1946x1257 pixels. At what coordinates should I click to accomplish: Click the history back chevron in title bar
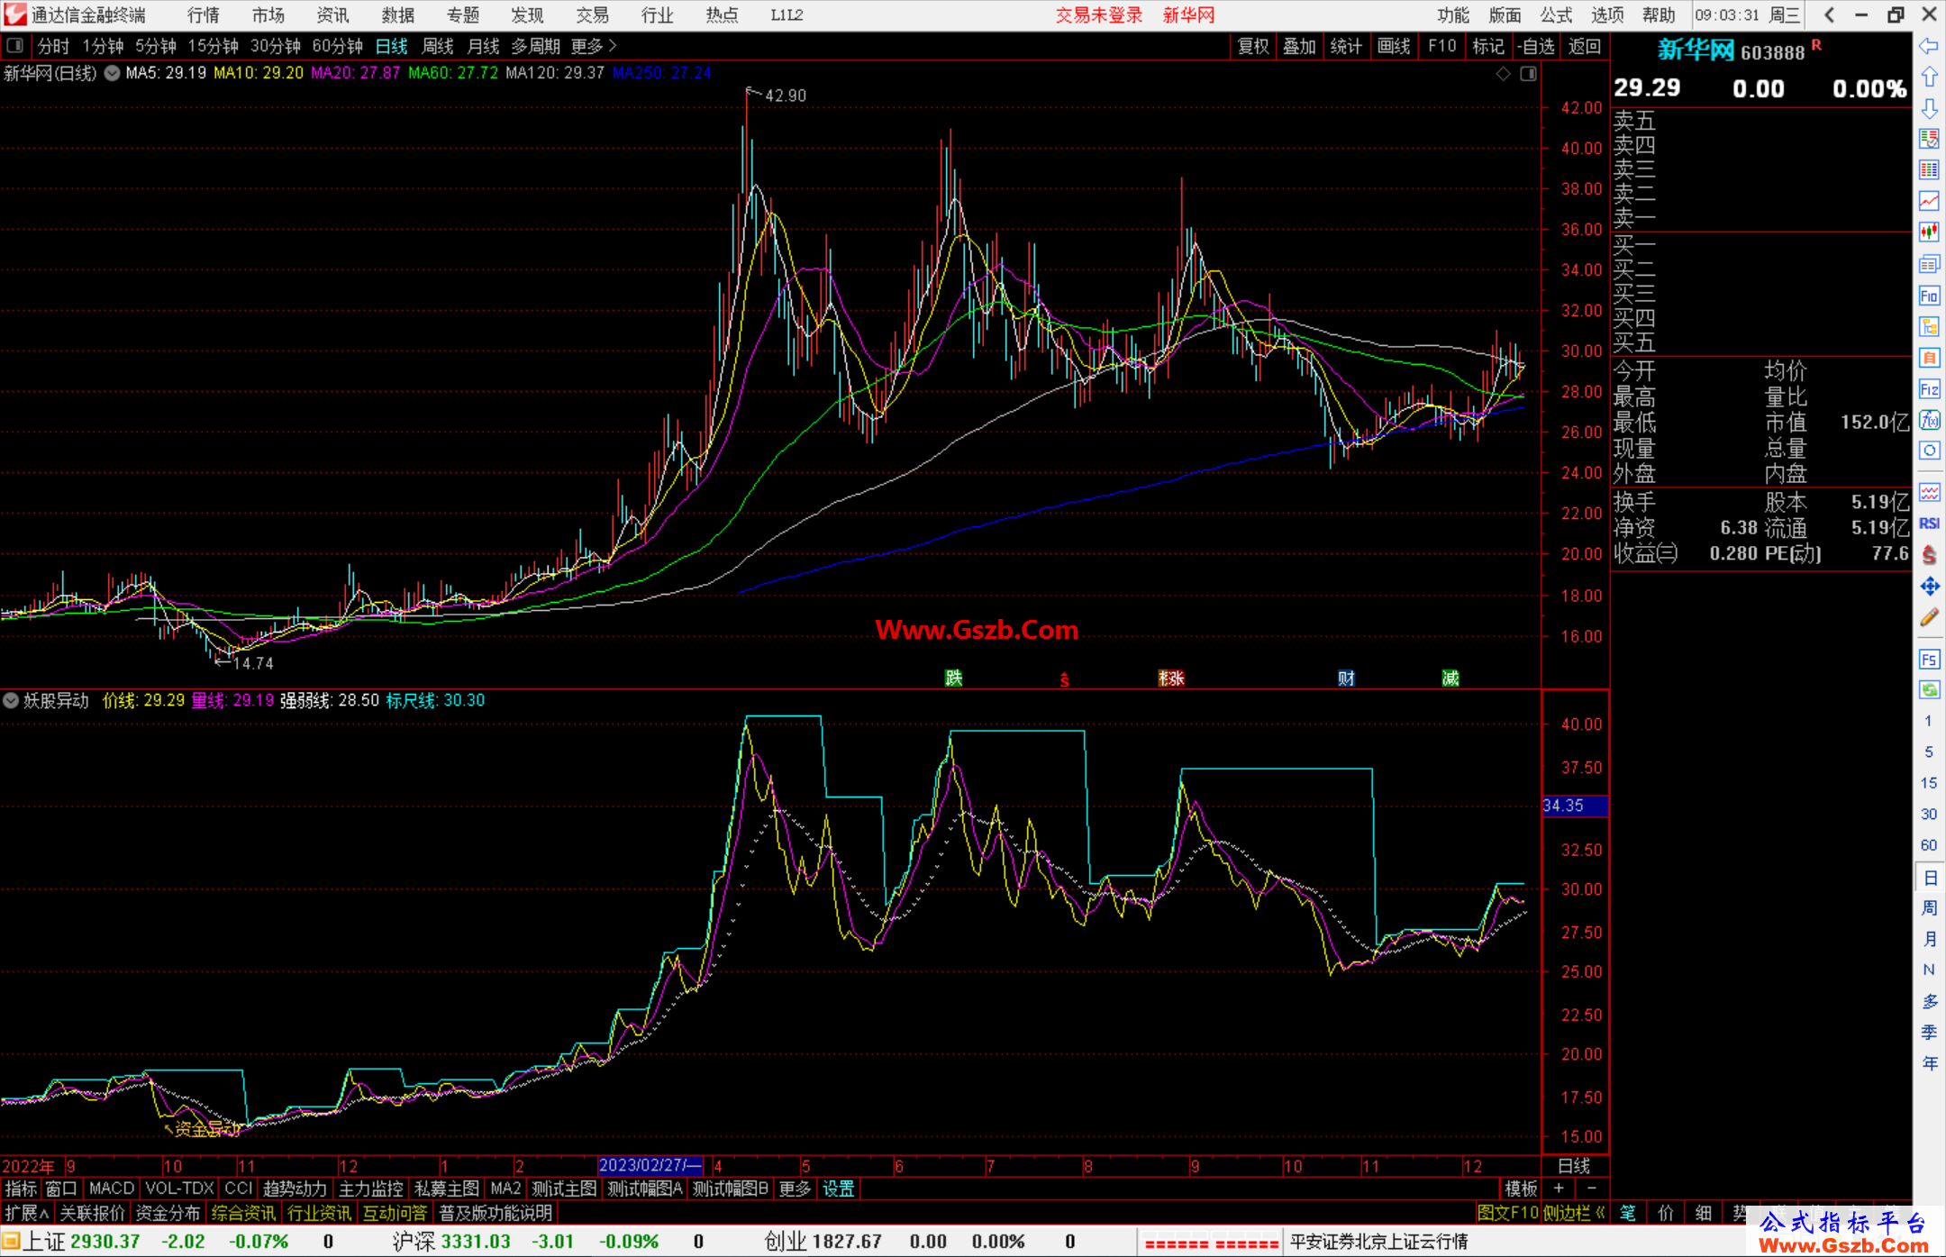coord(1829,14)
